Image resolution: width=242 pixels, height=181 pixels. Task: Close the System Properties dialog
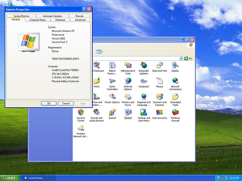(90, 9)
